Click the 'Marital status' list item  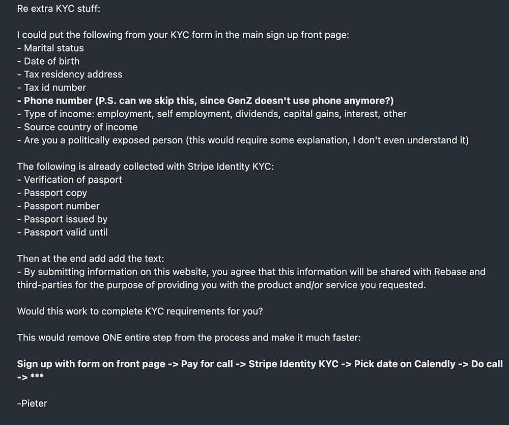tap(50, 48)
